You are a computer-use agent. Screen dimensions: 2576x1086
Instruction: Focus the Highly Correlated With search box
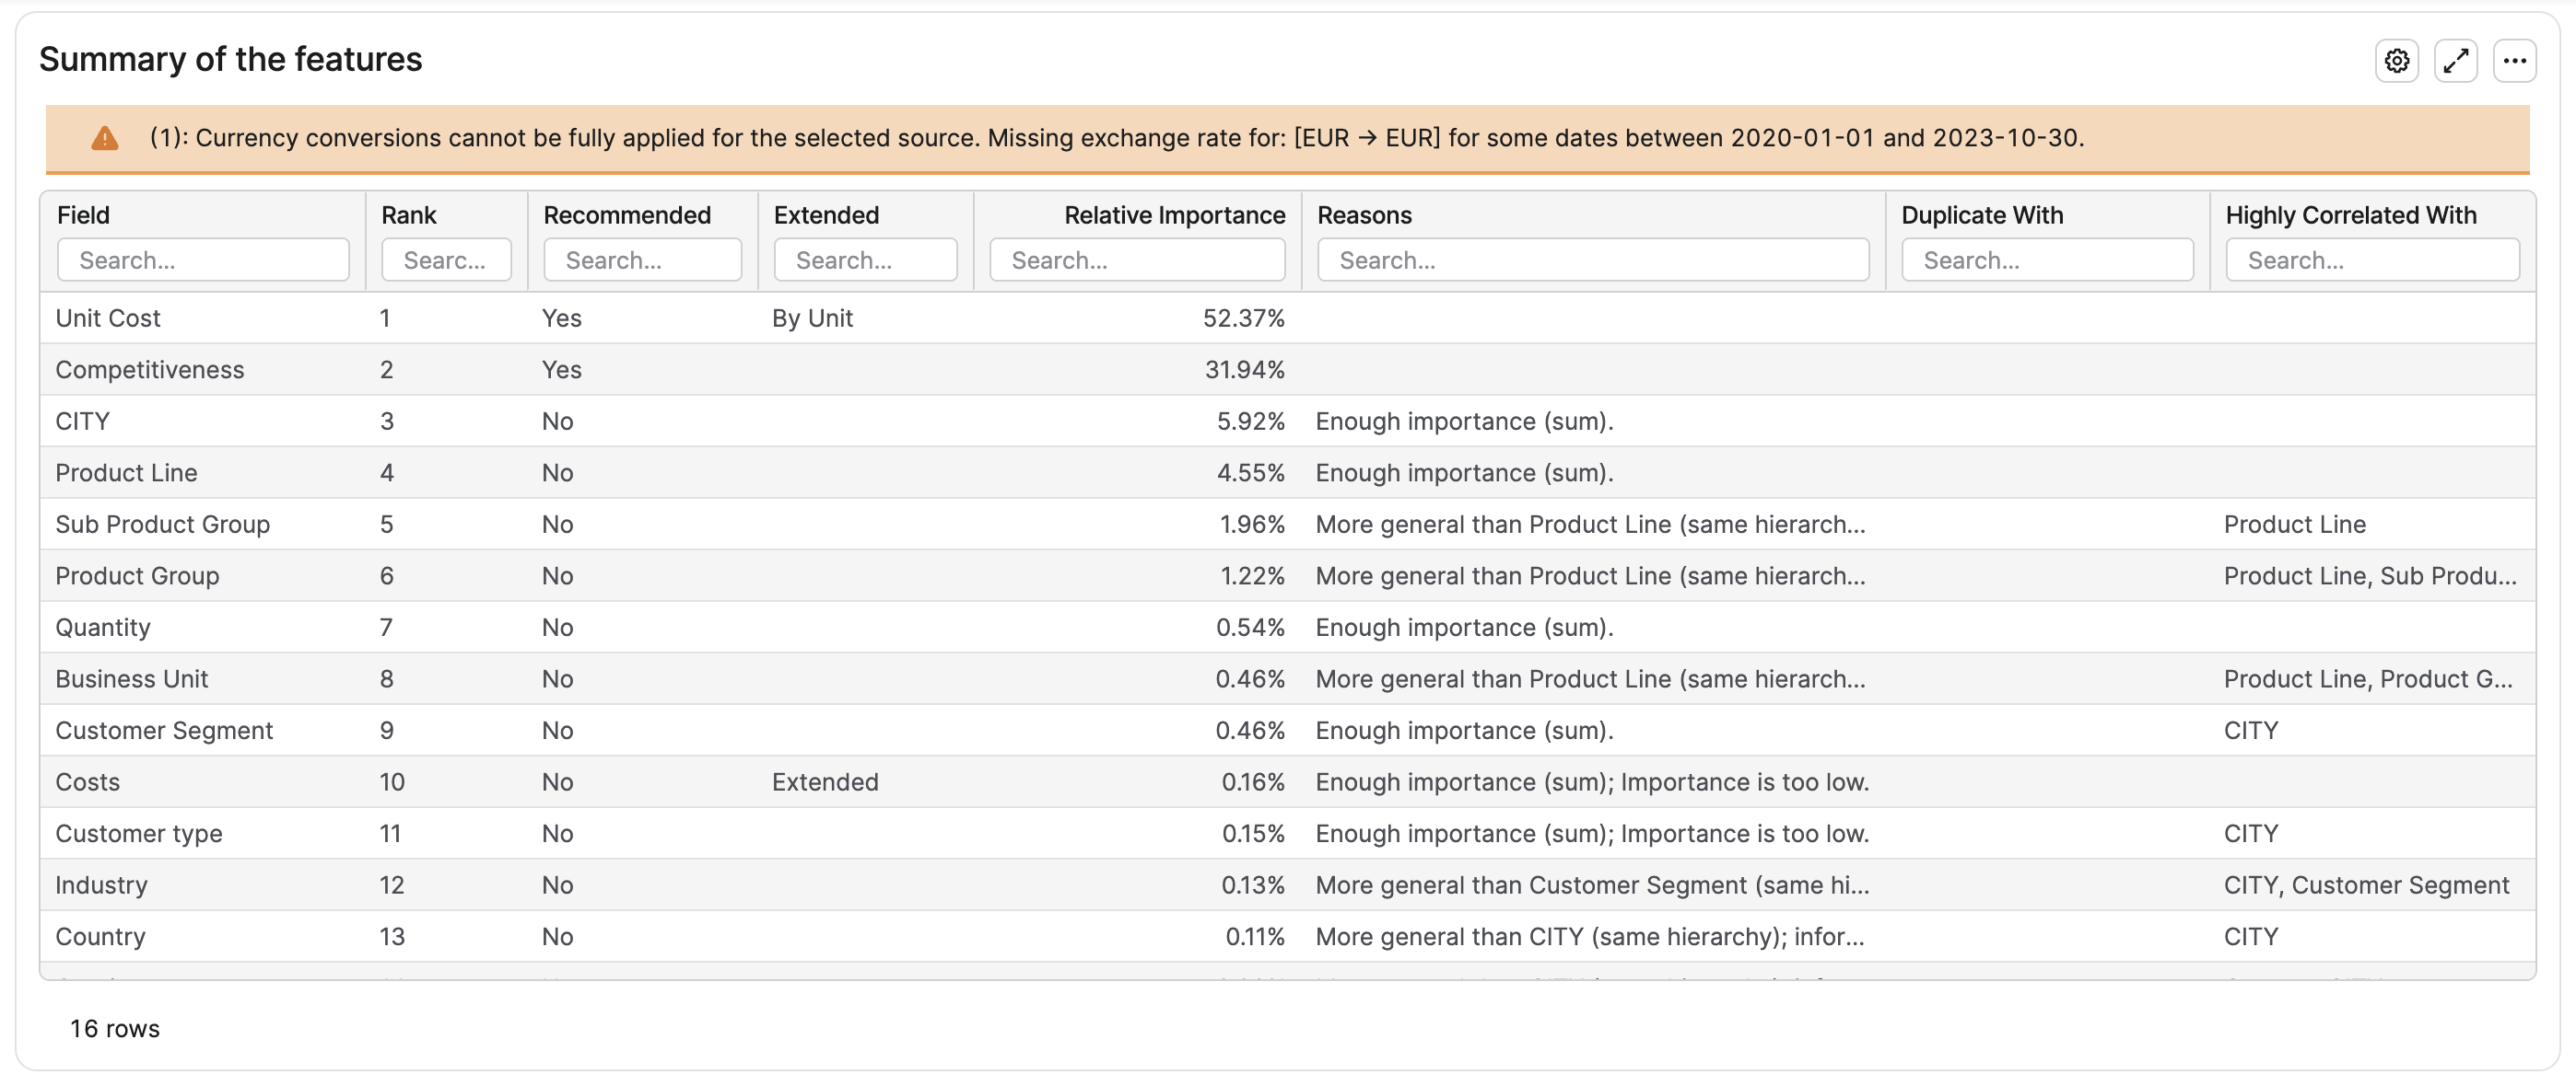coord(2372,260)
